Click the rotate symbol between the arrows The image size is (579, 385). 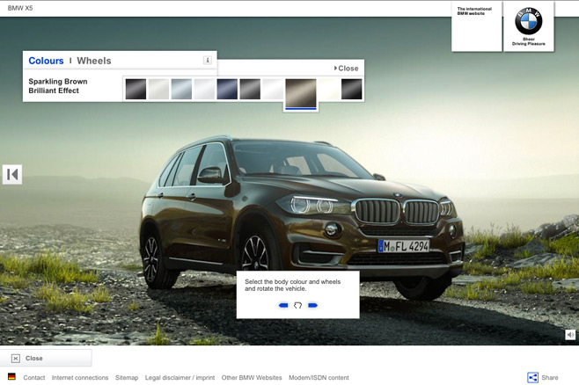click(297, 305)
